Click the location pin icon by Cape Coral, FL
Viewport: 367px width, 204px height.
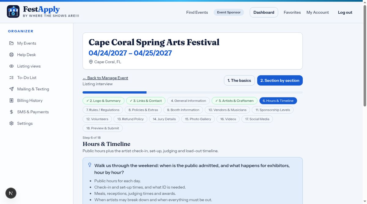point(91,62)
